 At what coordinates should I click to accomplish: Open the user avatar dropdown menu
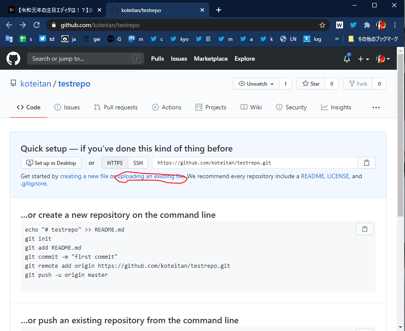383,59
